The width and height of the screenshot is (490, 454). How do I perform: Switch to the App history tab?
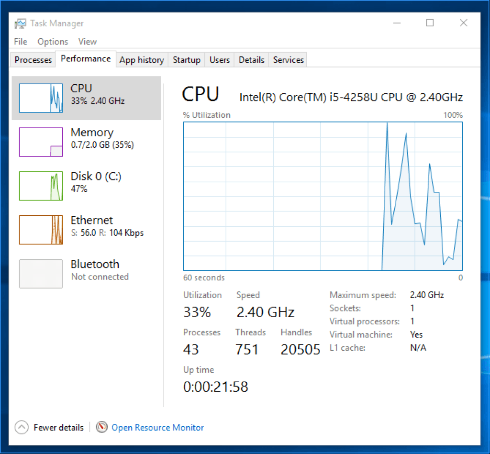[x=142, y=60]
